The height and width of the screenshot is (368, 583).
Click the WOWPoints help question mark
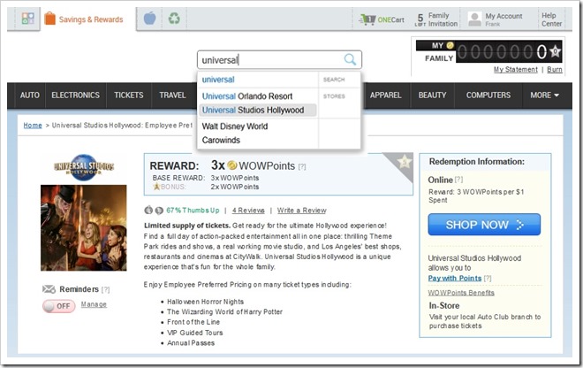[302, 167]
